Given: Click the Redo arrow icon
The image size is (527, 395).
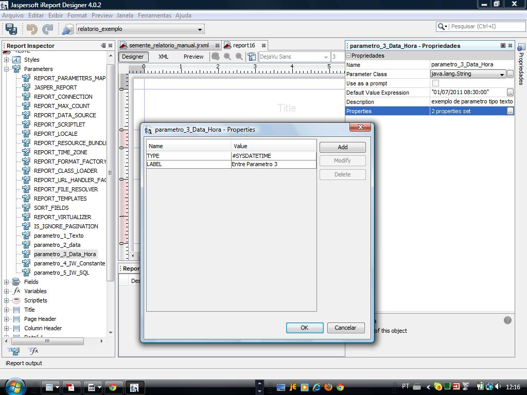Looking at the screenshot, I should (x=48, y=29).
